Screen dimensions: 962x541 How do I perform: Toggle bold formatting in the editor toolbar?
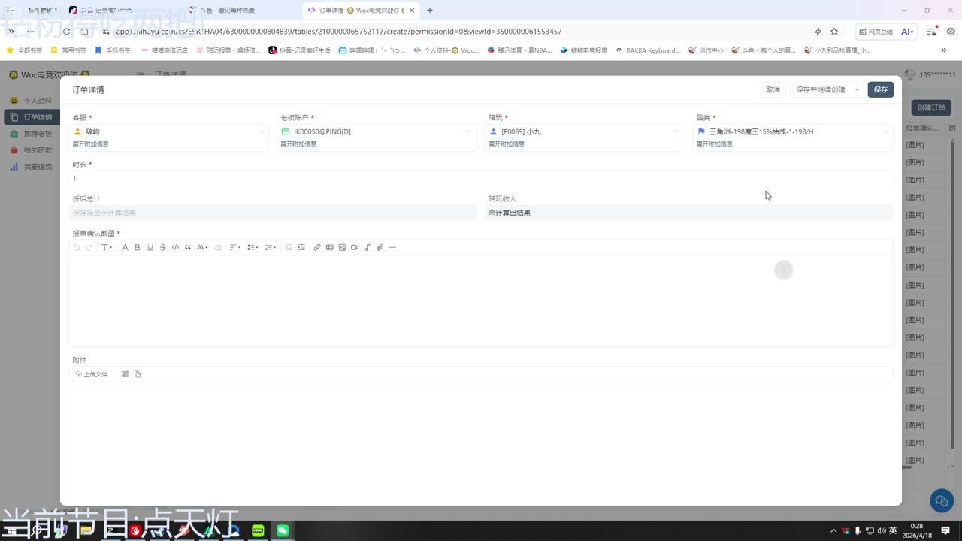point(138,247)
